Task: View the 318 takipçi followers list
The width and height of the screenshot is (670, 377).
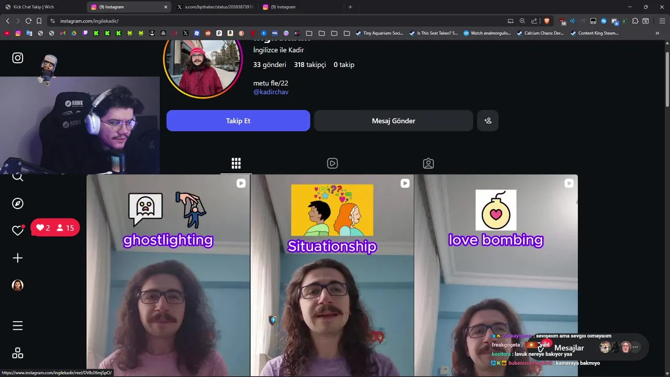Action: point(310,64)
